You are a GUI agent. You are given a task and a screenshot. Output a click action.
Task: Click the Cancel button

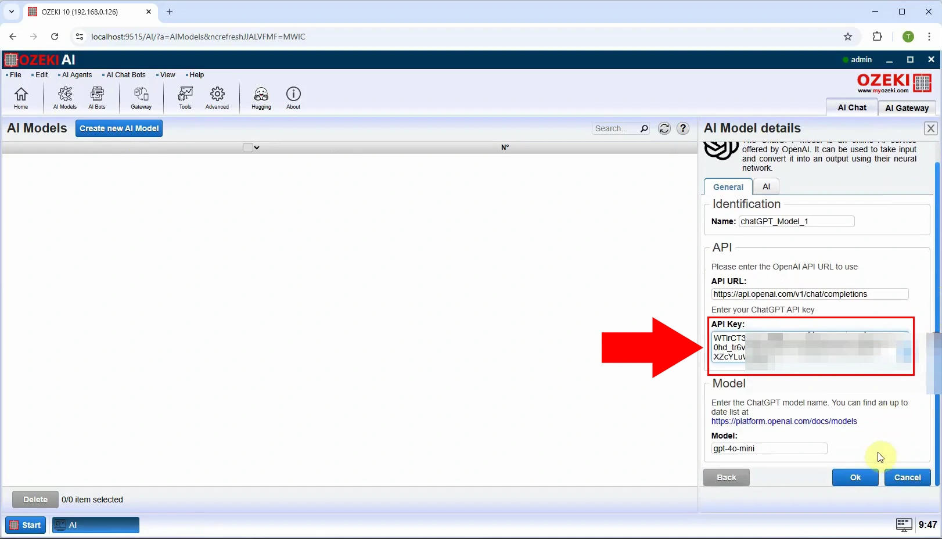(907, 477)
